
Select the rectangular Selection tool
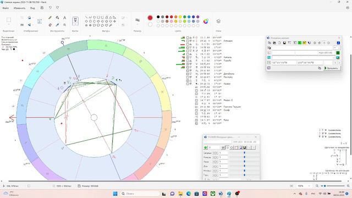tap(9, 20)
